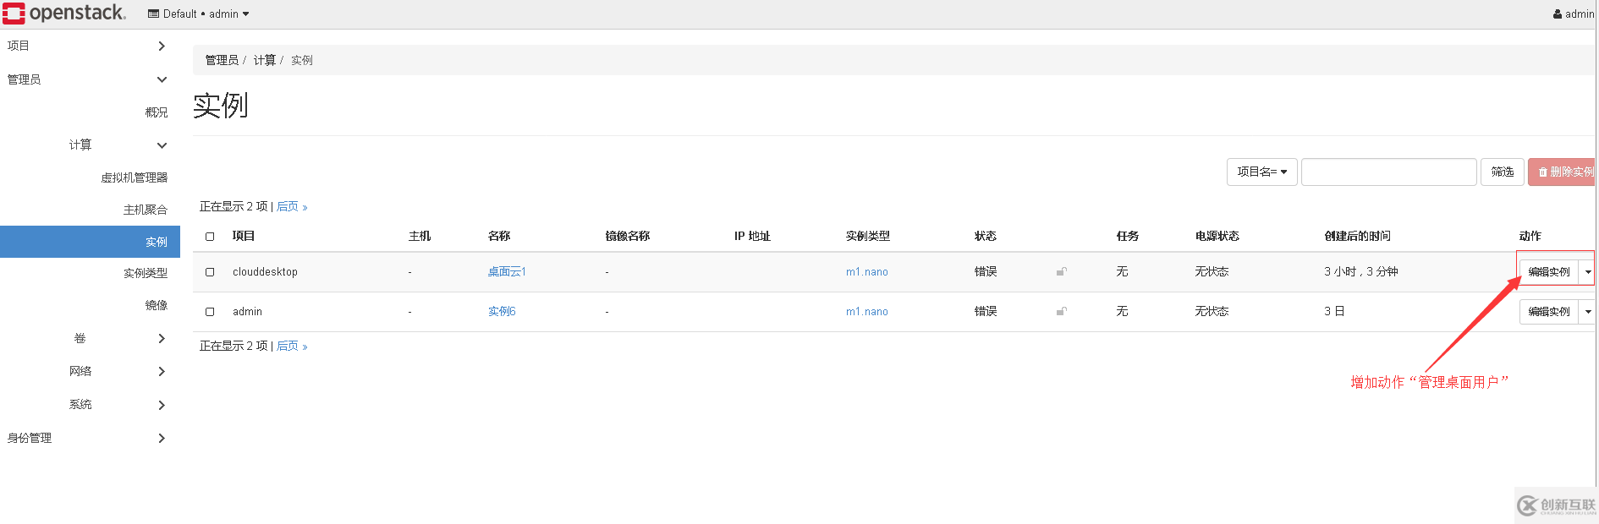Expand 系统 sidebar group
Screen dimensions: 1599x524
[x=162, y=405]
